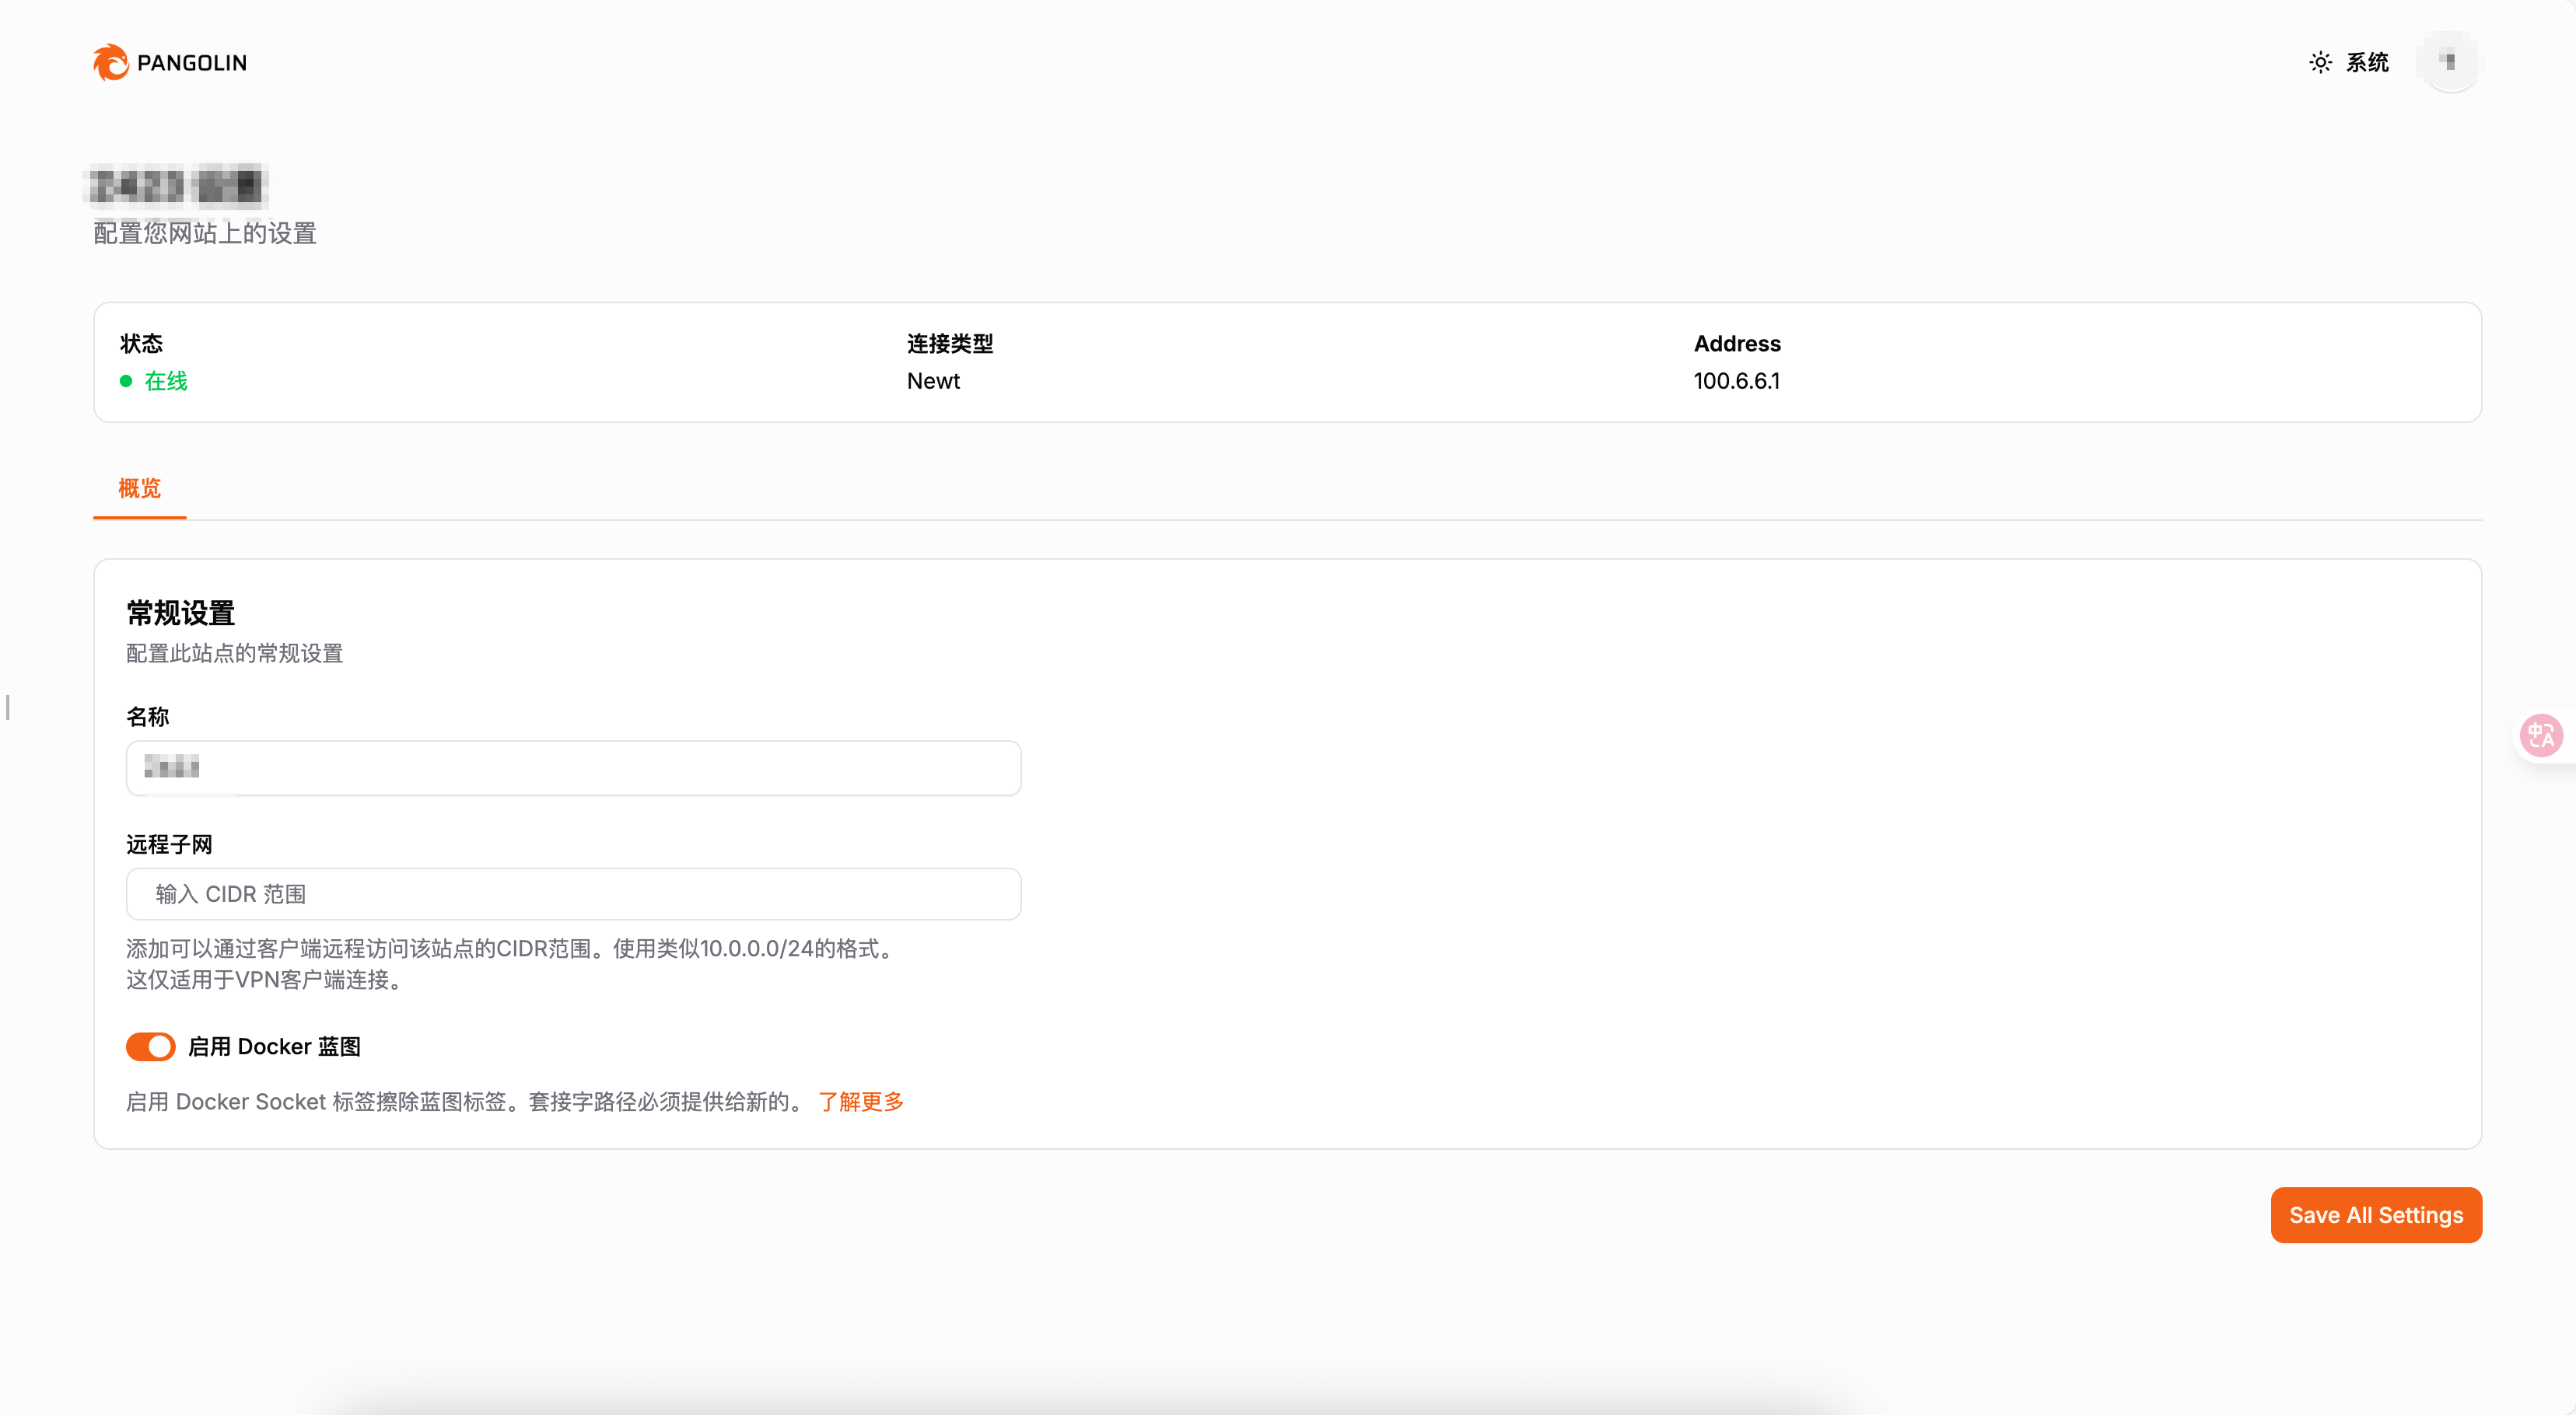Toggle the Docker 蓝图 switch off

150,1046
